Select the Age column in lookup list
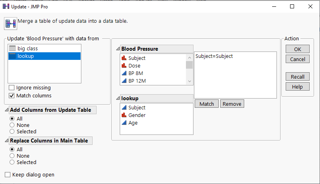Viewport: 320px width, 184px height. [x=133, y=123]
